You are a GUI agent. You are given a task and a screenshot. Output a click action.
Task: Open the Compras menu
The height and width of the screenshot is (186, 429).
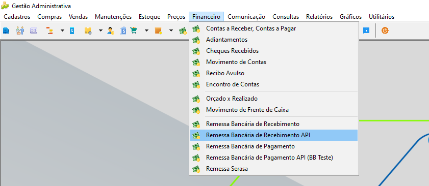[x=49, y=17]
